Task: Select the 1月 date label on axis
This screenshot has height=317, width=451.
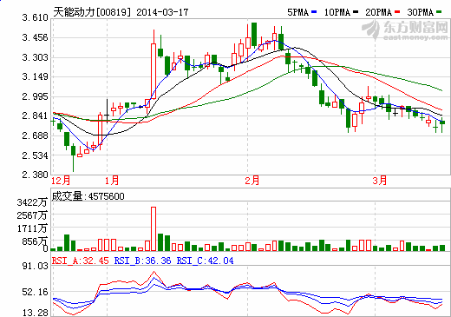Action: coord(112,181)
